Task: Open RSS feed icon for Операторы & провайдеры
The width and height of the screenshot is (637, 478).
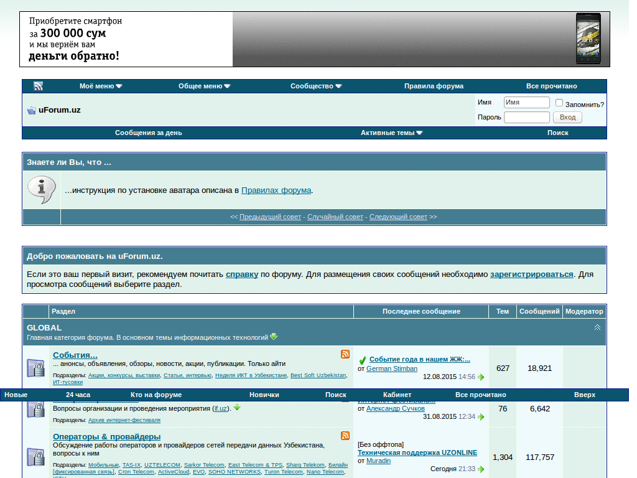Action: pos(345,435)
